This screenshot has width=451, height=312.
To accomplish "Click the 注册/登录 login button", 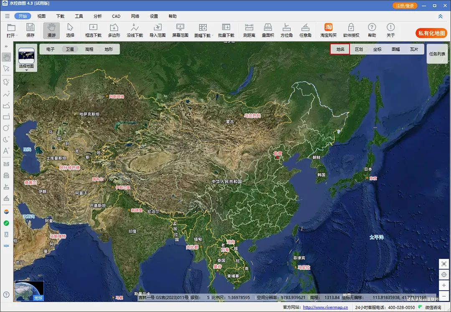I will point(405,6).
